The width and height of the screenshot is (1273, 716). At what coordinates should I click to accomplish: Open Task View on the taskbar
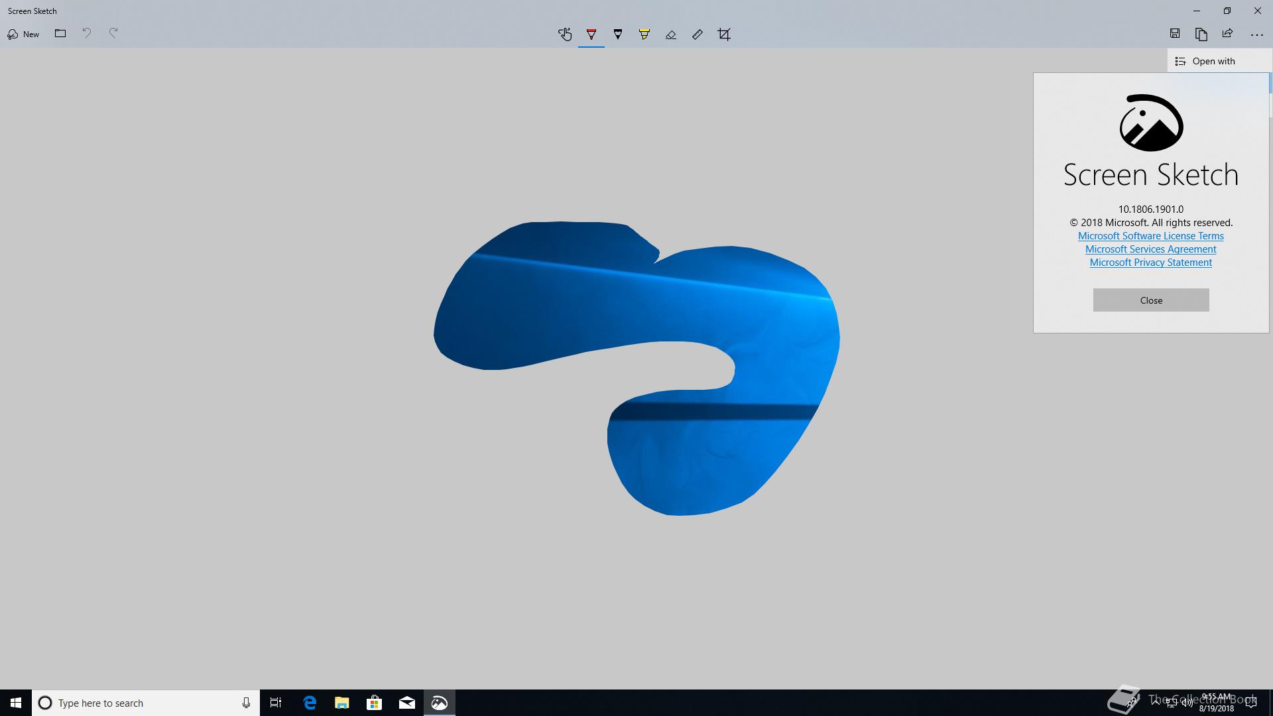276,703
